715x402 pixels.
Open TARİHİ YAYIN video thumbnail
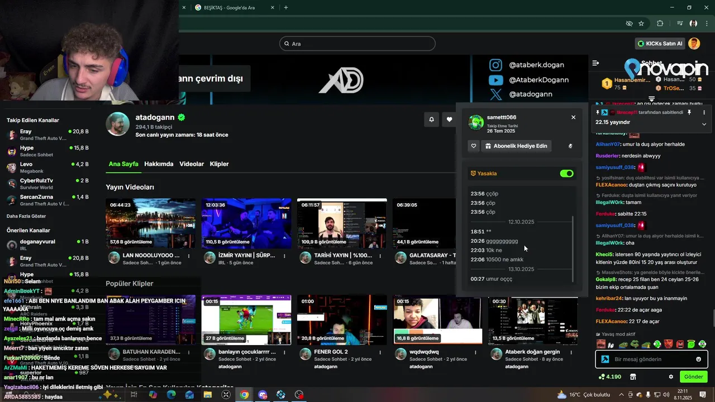tap(342, 223)
